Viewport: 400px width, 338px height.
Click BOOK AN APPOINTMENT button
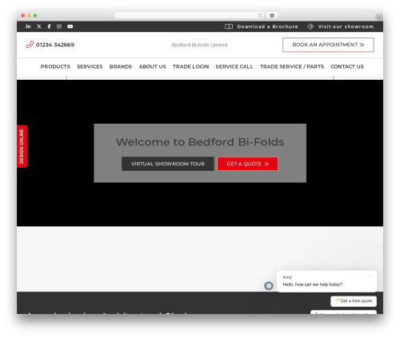tap(328, 45)
